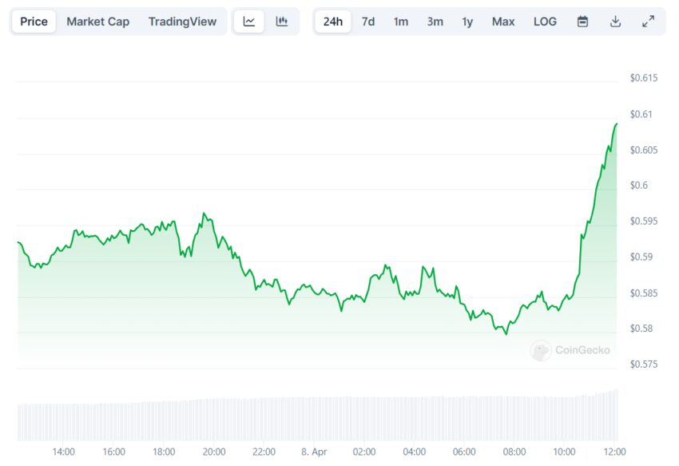
Task: Download the chart data
Action: tap(615, 22)
